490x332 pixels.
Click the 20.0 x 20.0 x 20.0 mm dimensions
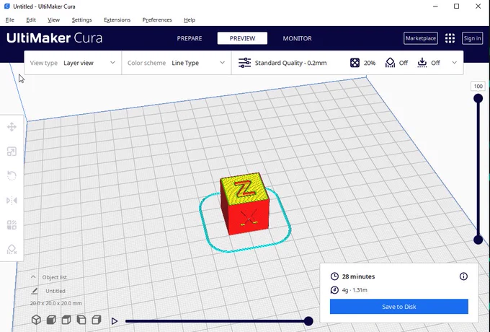[56, 303]
